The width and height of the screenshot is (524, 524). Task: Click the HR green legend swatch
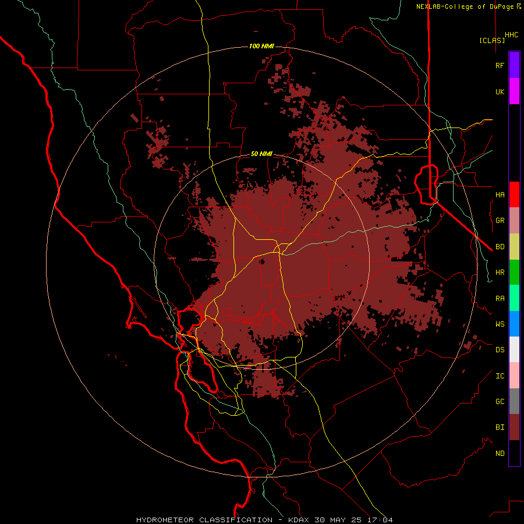tap(514, 272)
